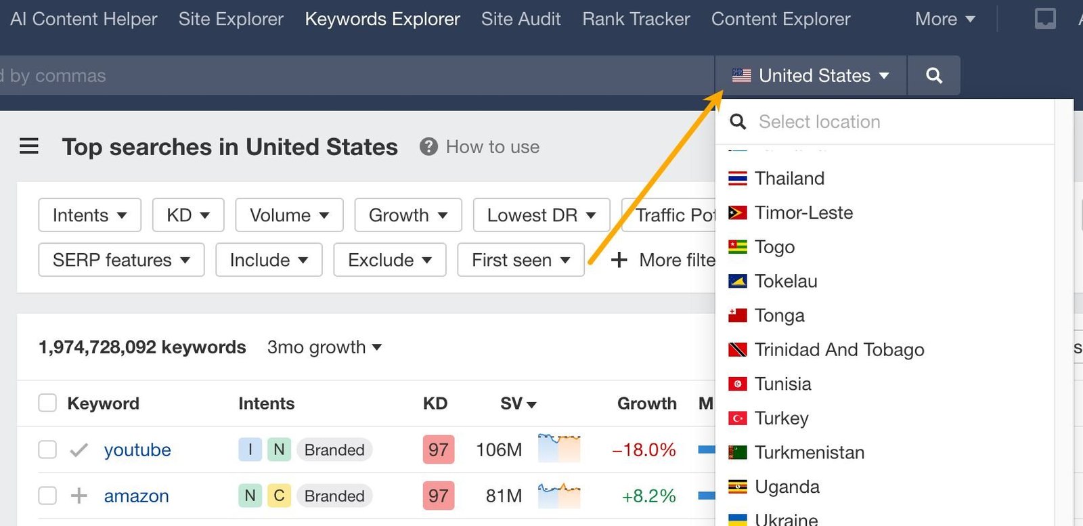
Task: Click the magnifier search button
Action: tap(933, 75)
